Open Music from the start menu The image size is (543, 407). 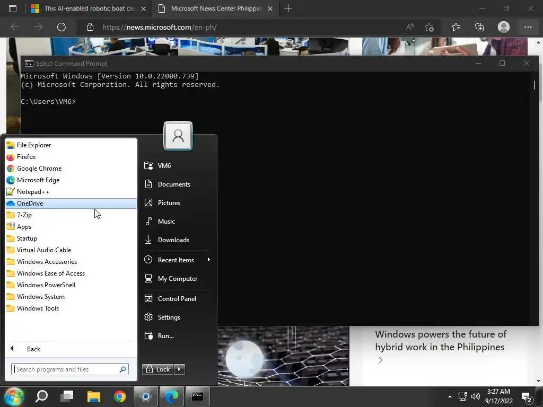point(177,222)
